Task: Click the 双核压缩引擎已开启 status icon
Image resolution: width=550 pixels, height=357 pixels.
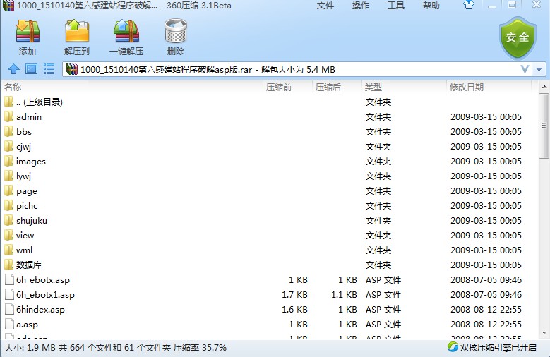Action: coord(452,347)
